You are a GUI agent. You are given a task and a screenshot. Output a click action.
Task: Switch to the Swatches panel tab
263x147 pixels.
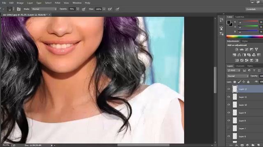pyautogui.click(x=240, y=17)
